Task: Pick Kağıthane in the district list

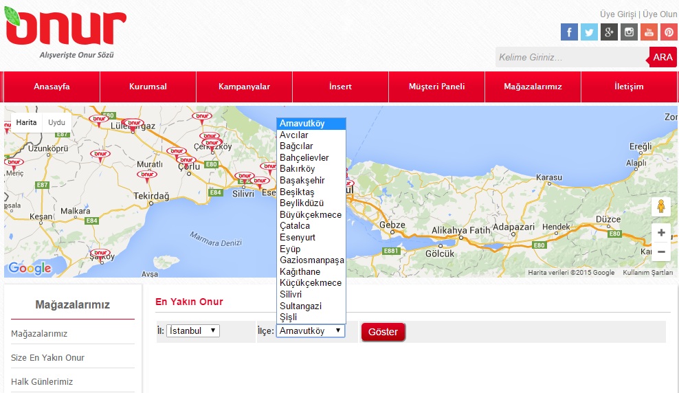Action: pyautogui.click(x=311, y=272)
